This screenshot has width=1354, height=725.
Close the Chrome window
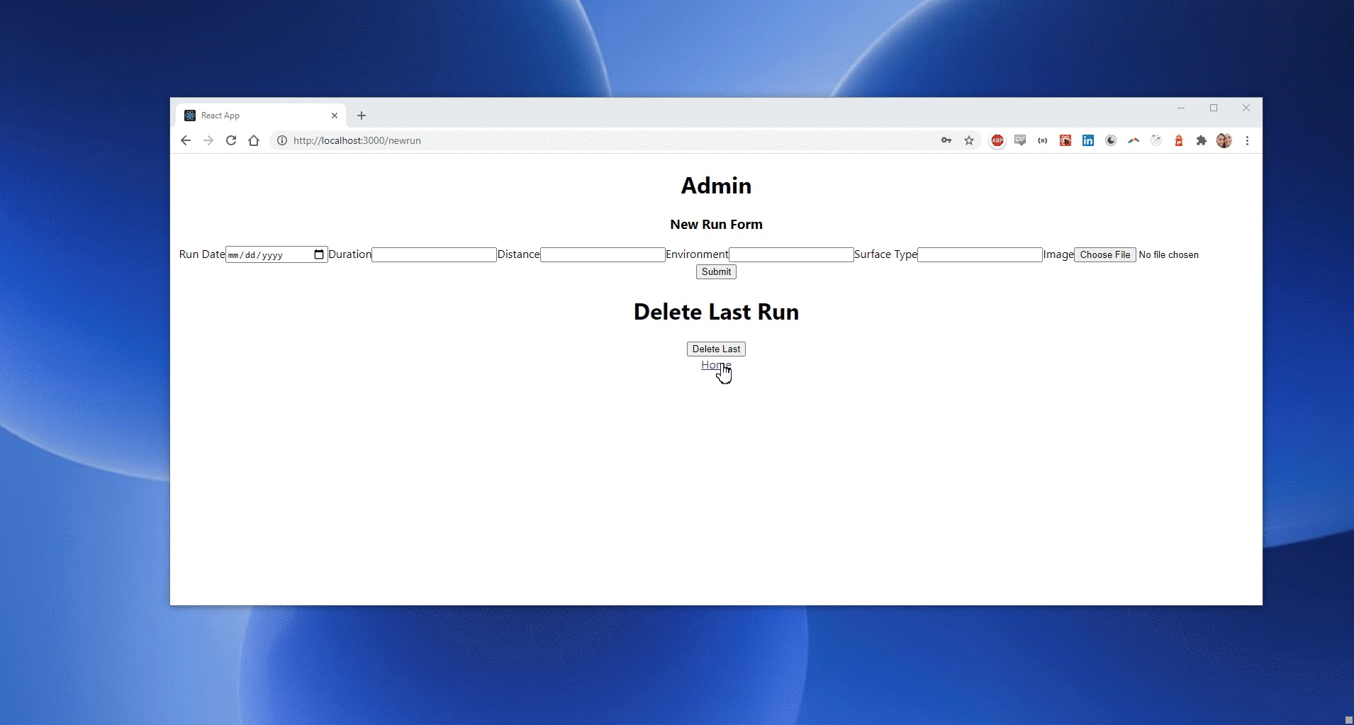1246,108
